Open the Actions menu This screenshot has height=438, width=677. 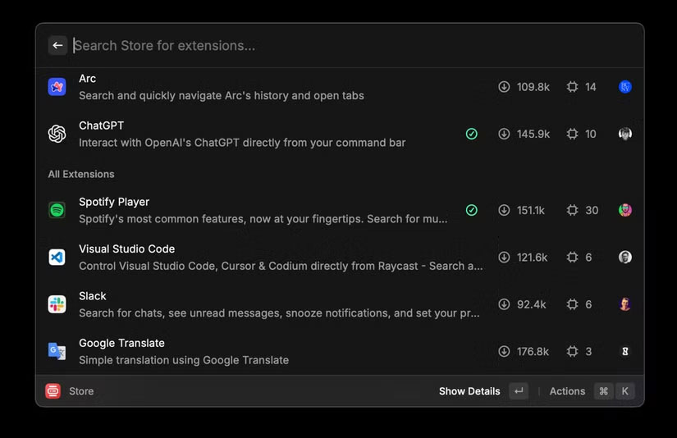[x=567, y=391]
